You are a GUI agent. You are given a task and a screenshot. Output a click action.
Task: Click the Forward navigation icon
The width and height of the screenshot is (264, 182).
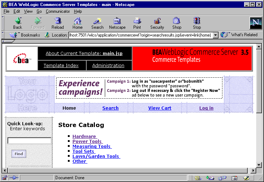point(38,23)
